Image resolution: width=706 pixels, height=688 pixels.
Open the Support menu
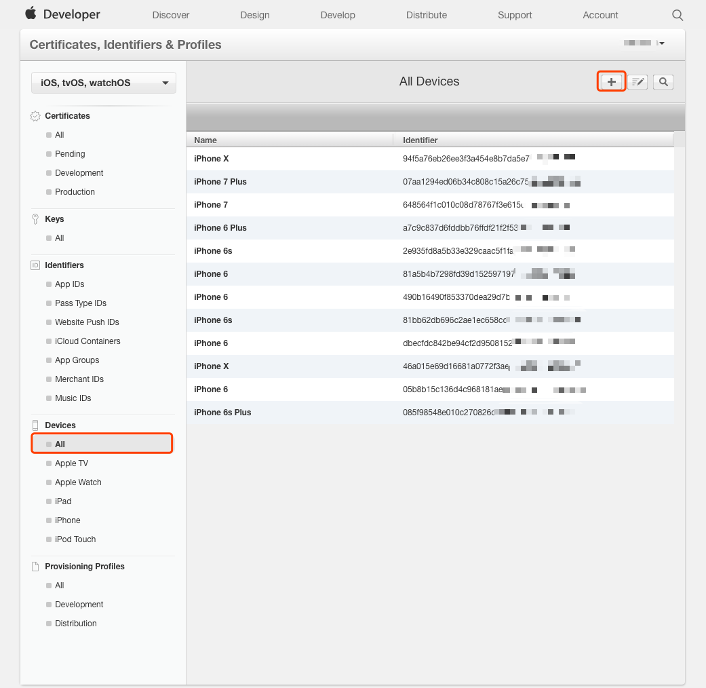pos(515,15)
